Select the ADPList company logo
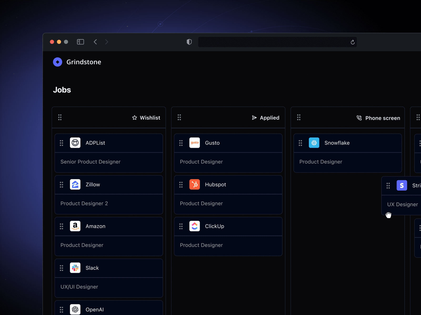421x315 pixels. coord(75,143)
